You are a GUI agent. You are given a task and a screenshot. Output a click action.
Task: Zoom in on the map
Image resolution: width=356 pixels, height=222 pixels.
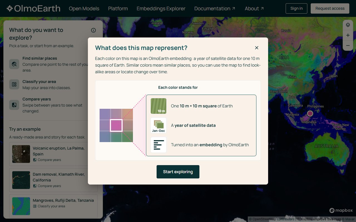pyautogui.click(x=348, y=35)
